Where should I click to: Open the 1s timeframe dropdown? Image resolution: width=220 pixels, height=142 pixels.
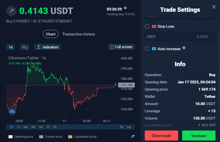pyautogui.click(x=11, y=47)
